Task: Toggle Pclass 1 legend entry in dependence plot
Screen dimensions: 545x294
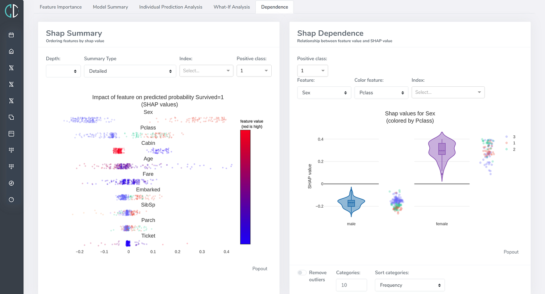Action: [x=510, y=143]
